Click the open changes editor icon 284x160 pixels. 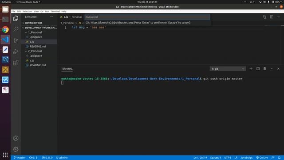coord(264,17)
